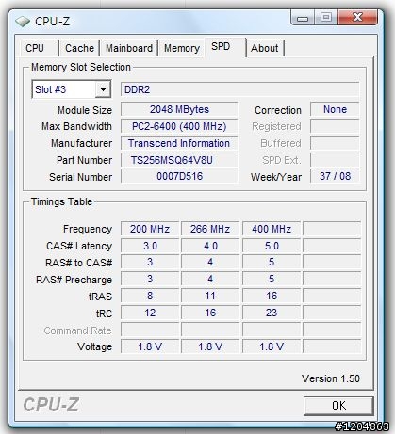Open the About tab
This screenshot has width=395, height=434.
coord(265,48)
